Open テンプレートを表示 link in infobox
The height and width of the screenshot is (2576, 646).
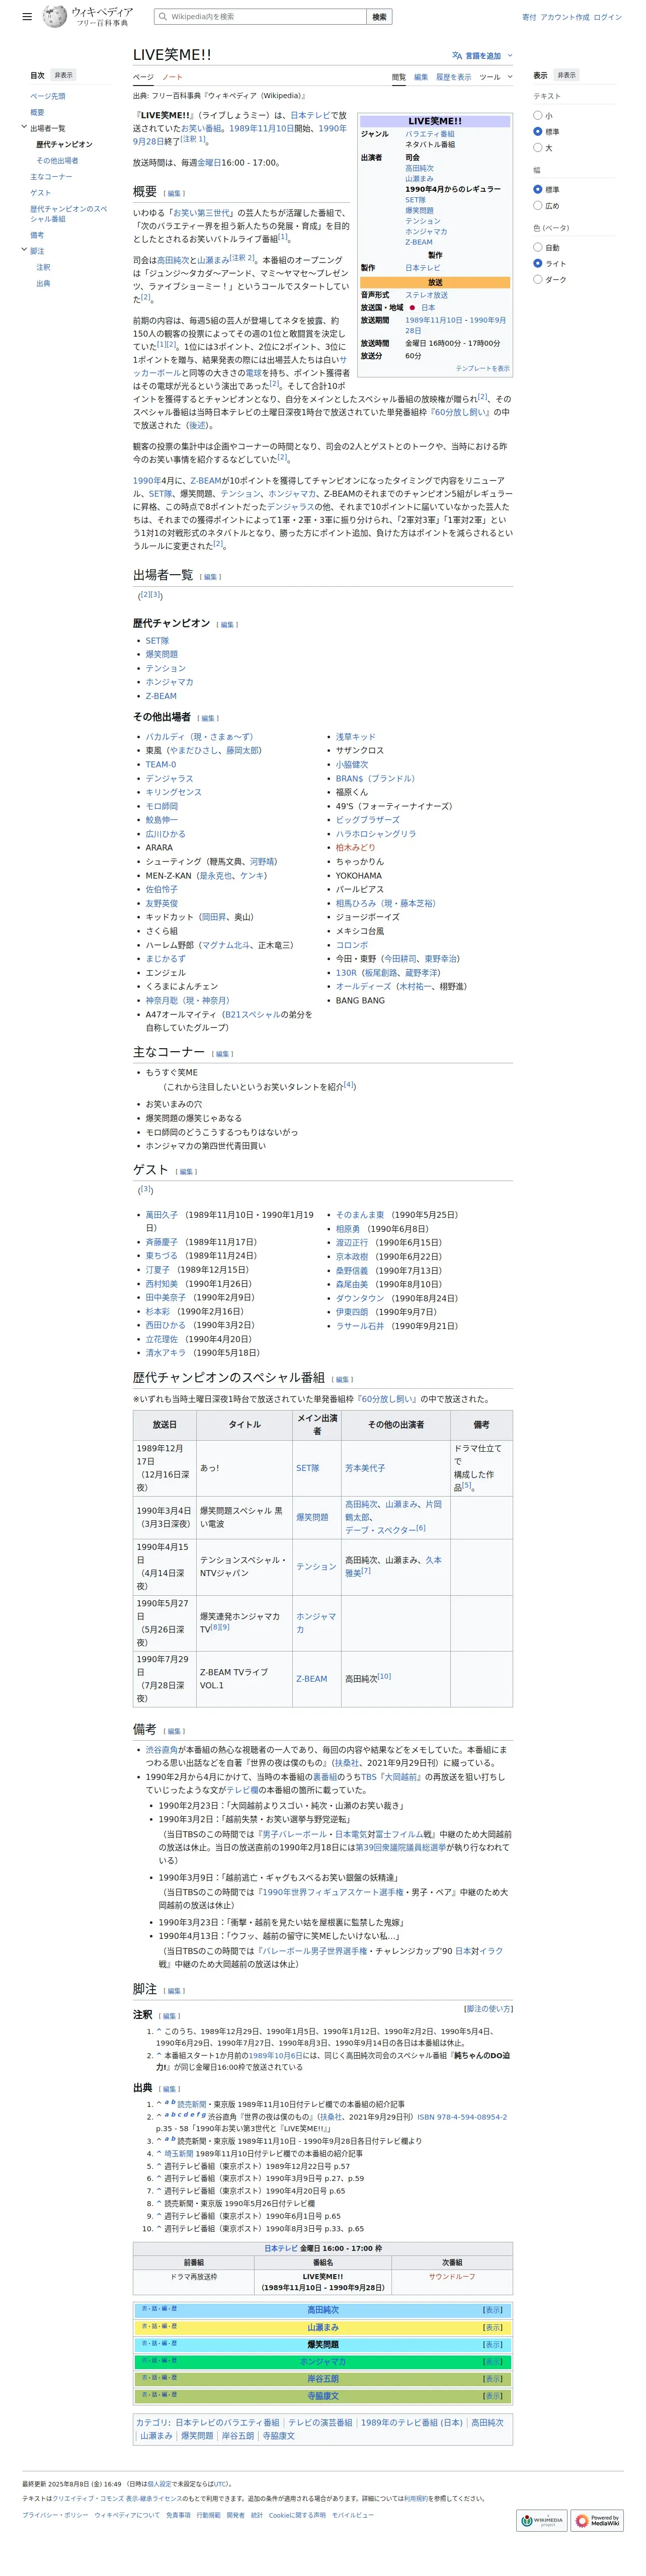click(x=482, y=368)
